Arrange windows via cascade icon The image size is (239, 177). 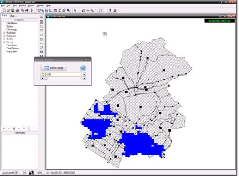68,11
